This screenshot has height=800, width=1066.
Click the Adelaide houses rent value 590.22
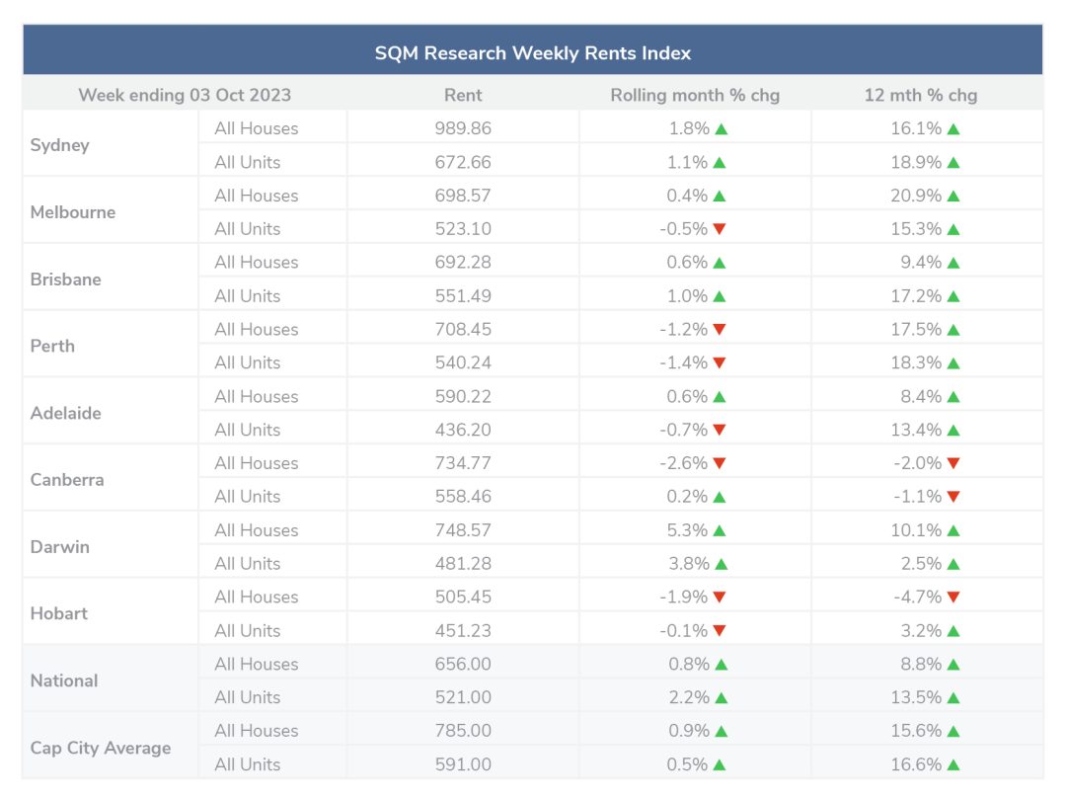tap(463, 397)
